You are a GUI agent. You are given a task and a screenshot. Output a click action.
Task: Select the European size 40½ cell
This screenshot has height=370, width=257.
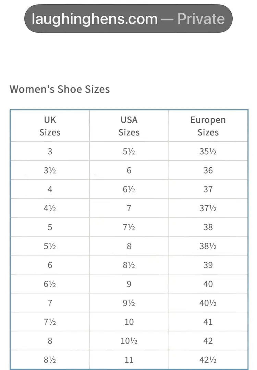coord(208,303)
